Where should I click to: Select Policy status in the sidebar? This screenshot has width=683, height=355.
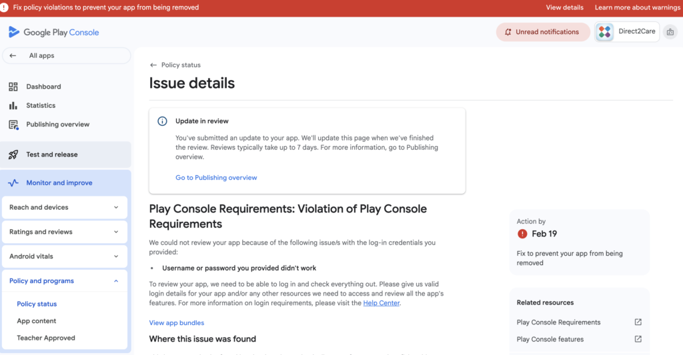(37, 304)
